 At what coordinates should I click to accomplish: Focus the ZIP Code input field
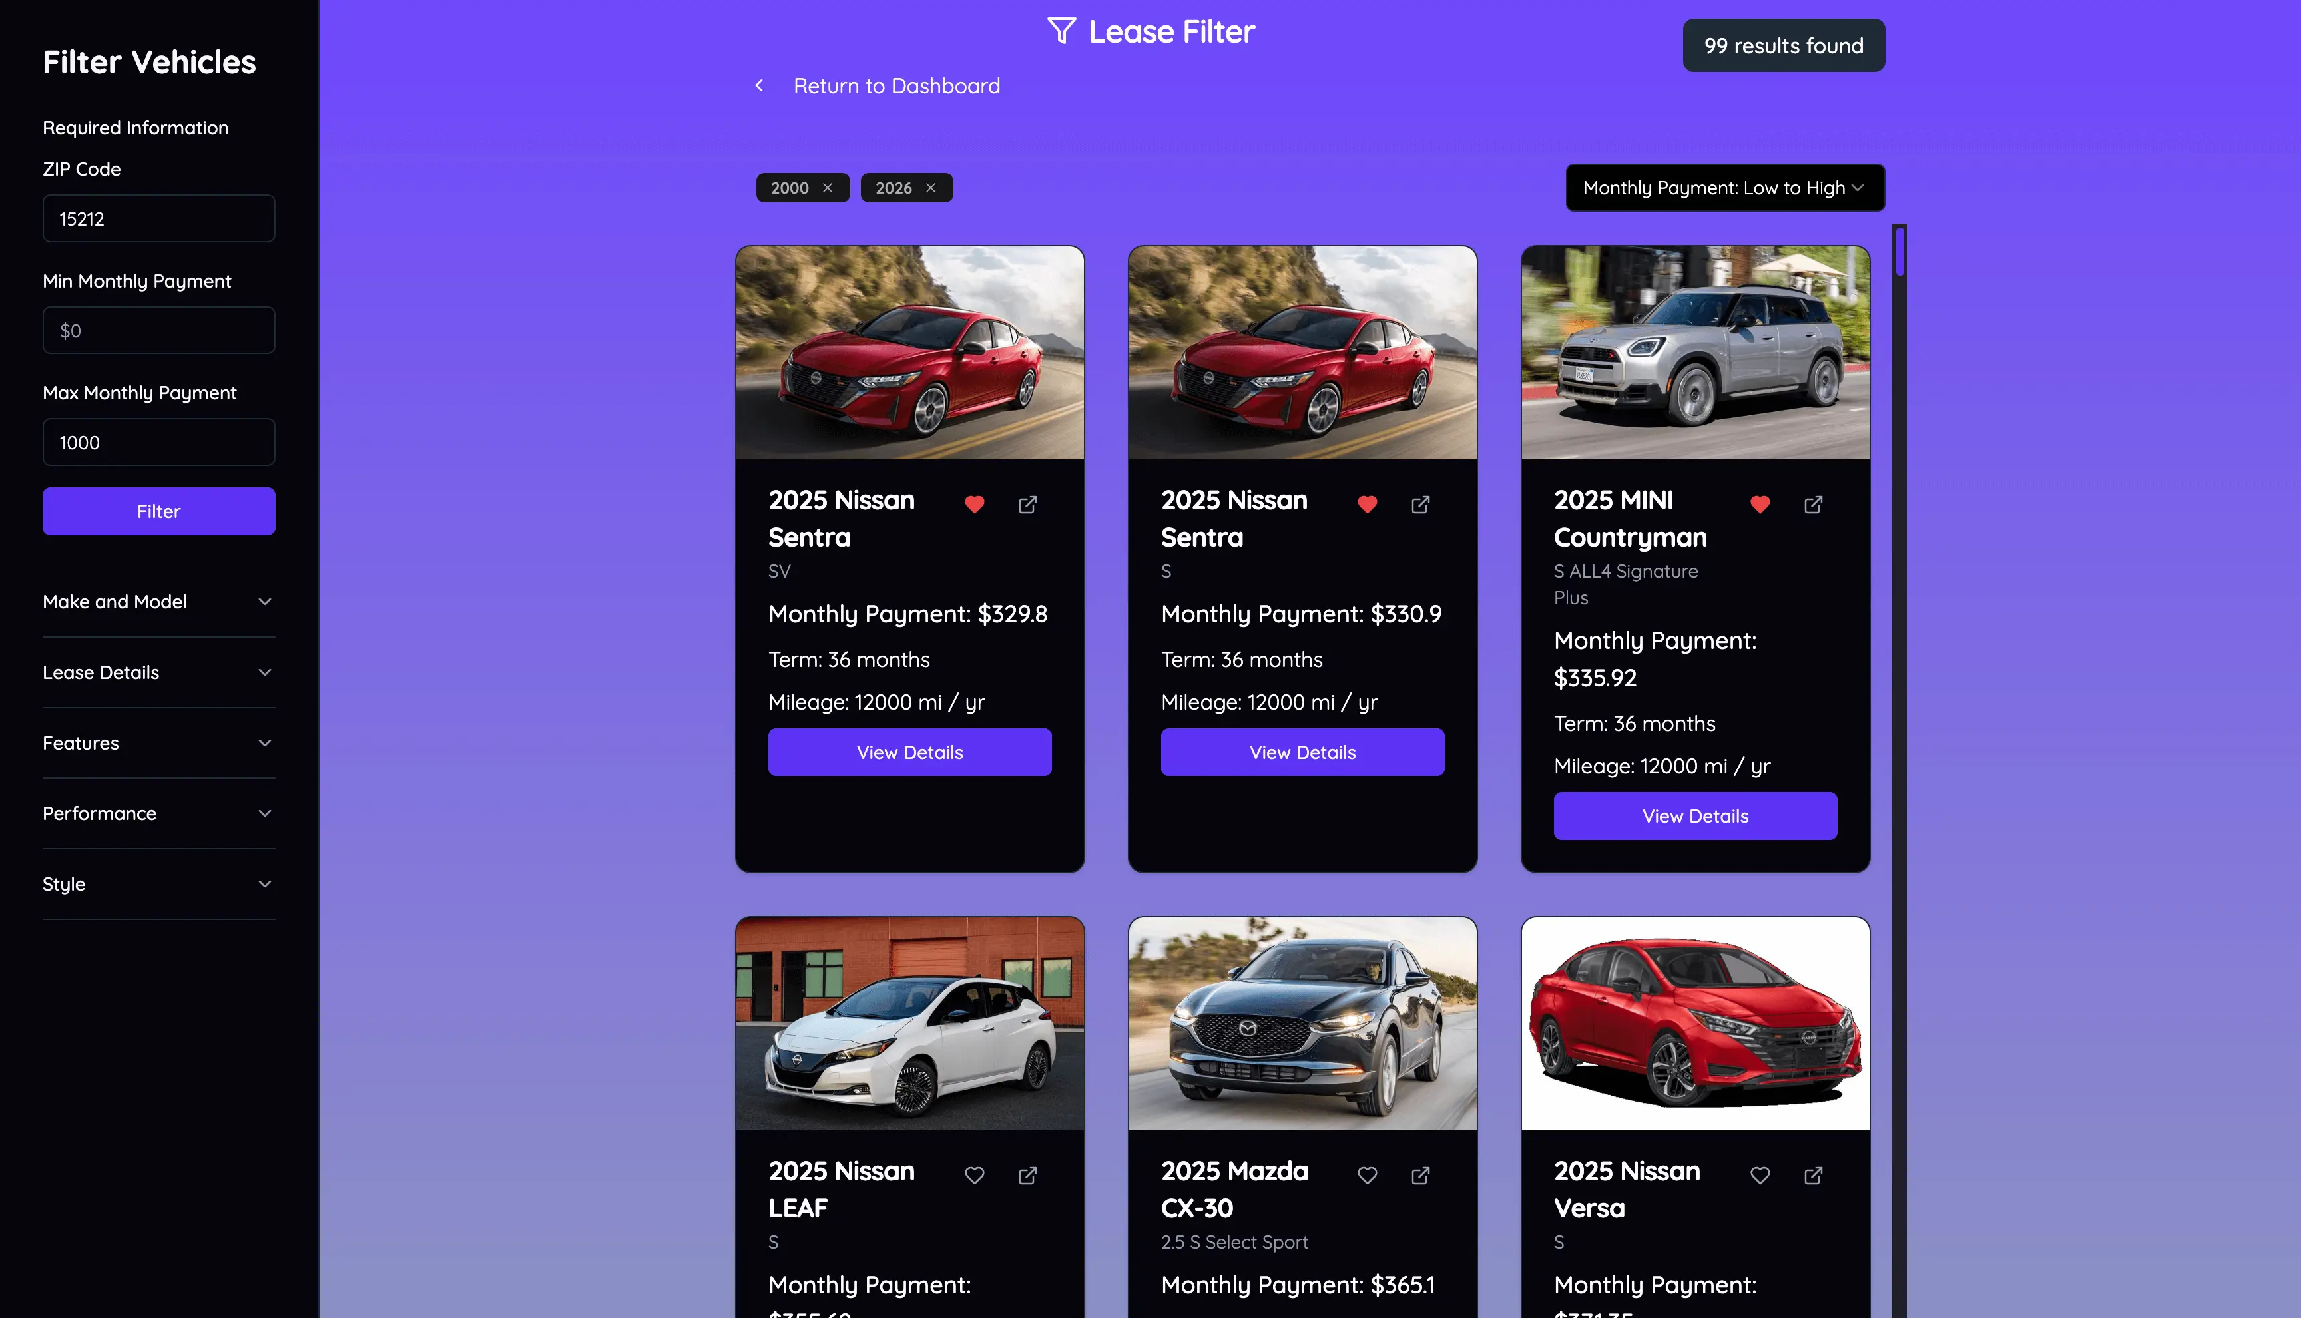pyautogui.click(x=158, y=218)
